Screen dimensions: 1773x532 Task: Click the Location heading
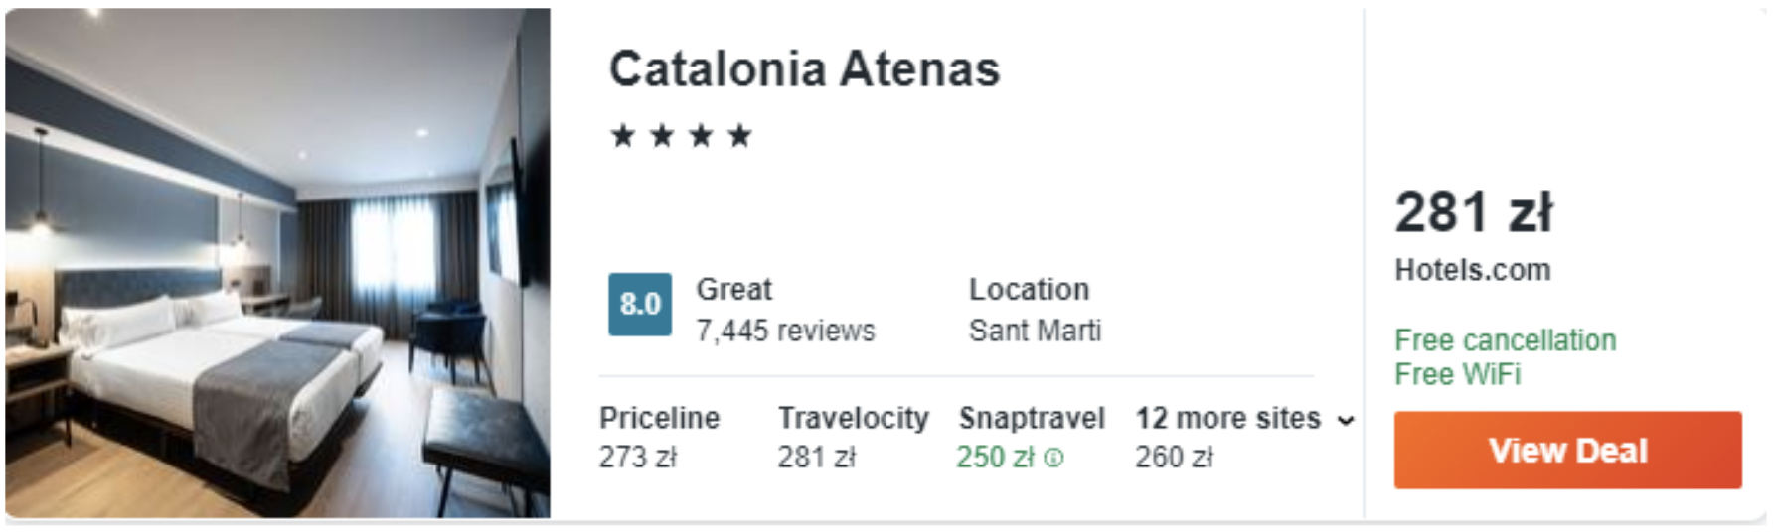click(x=1029, y=289)
